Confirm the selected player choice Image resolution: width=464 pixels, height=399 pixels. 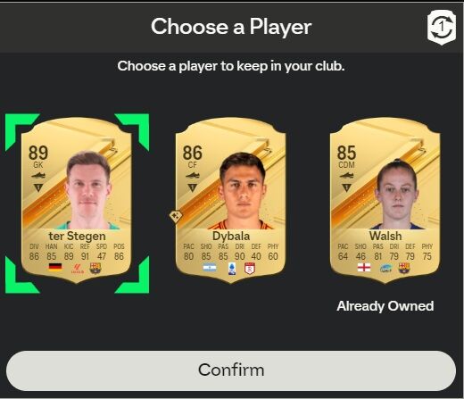[231, 370]
